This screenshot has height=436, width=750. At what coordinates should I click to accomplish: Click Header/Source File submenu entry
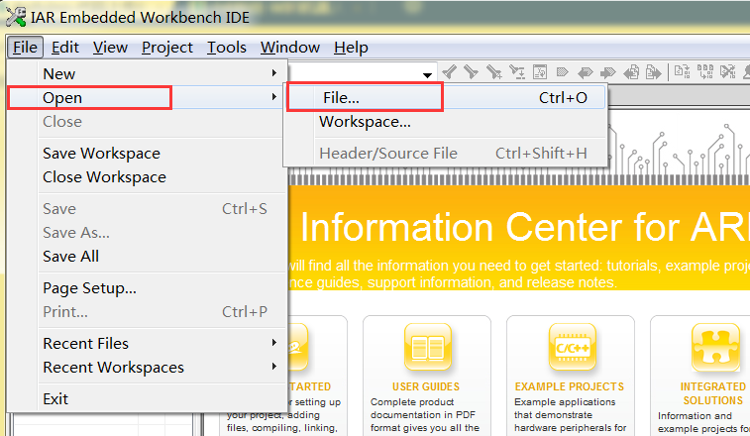pyautogui.click(x=446, y=154)
